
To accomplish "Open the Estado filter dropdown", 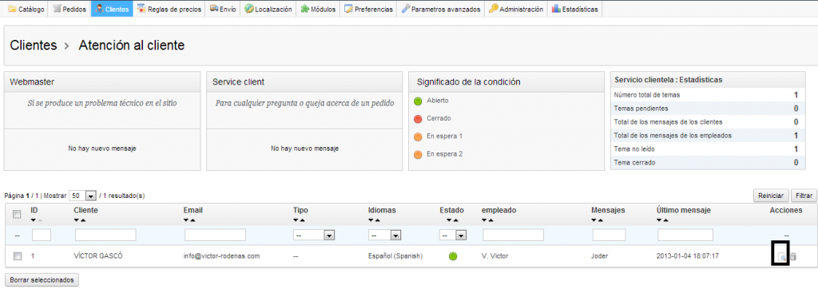I will (x=453, y=236).
